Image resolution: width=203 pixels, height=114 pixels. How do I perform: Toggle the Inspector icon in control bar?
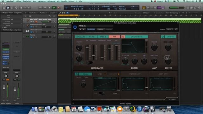8,8
